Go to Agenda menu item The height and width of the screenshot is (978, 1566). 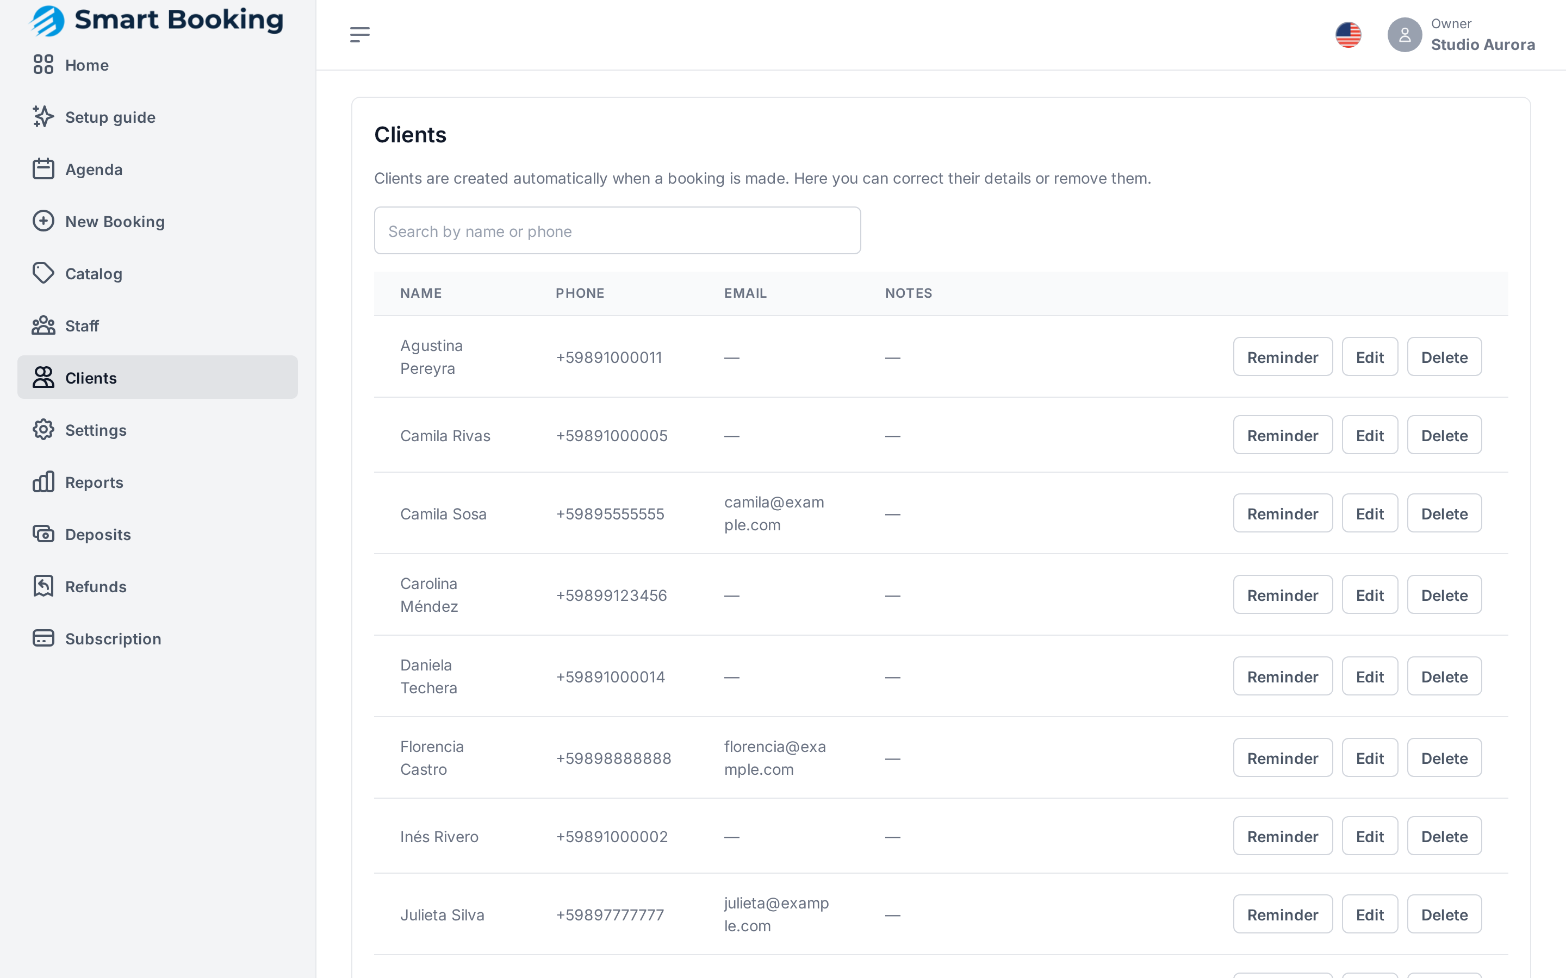tap(157, 169)
